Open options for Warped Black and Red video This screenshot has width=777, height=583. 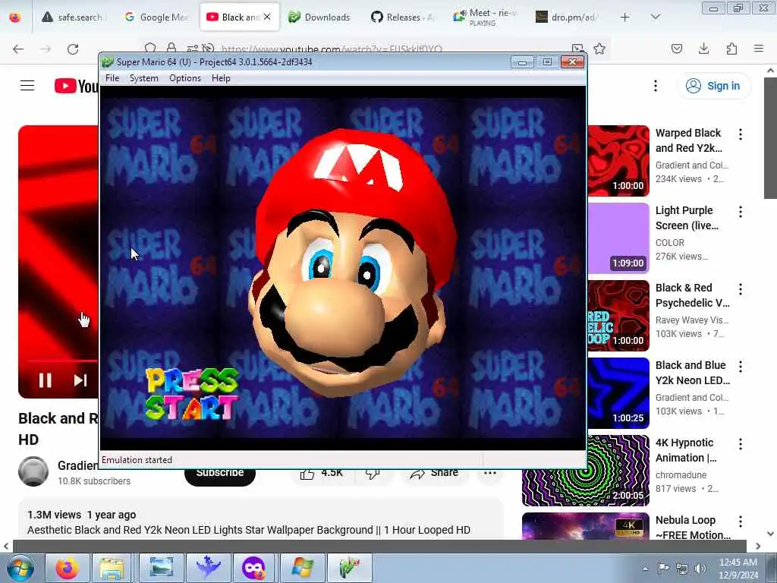coord(741,134)
